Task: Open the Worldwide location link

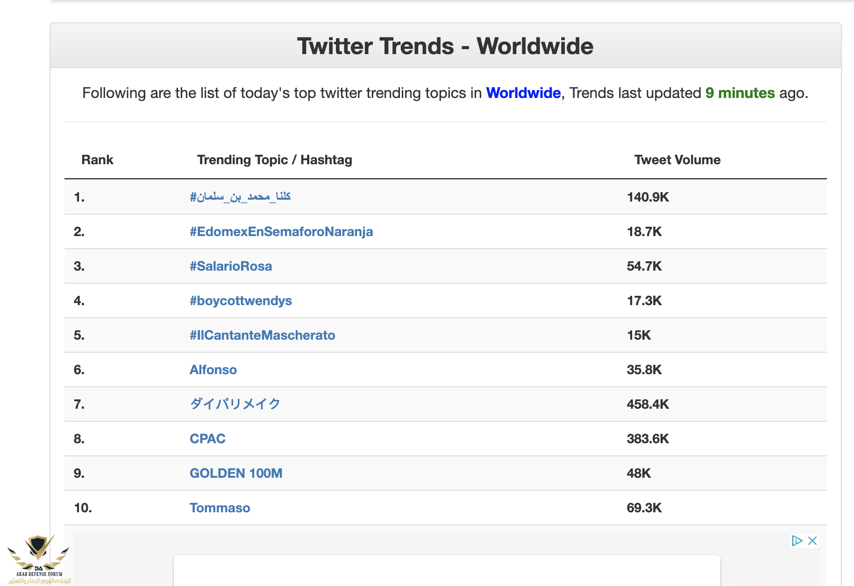Action: (523, 93)
